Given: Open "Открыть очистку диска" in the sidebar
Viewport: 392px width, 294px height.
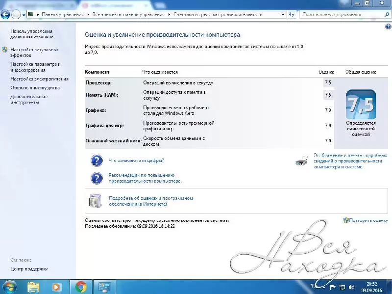Looking at the screenshot, I should [35, 88].
